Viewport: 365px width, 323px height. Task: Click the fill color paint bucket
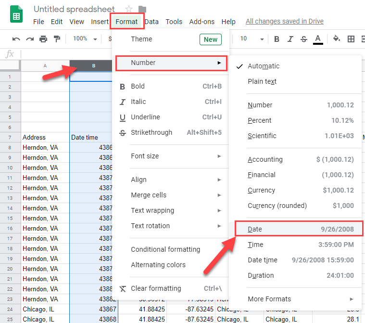(337, 39)
